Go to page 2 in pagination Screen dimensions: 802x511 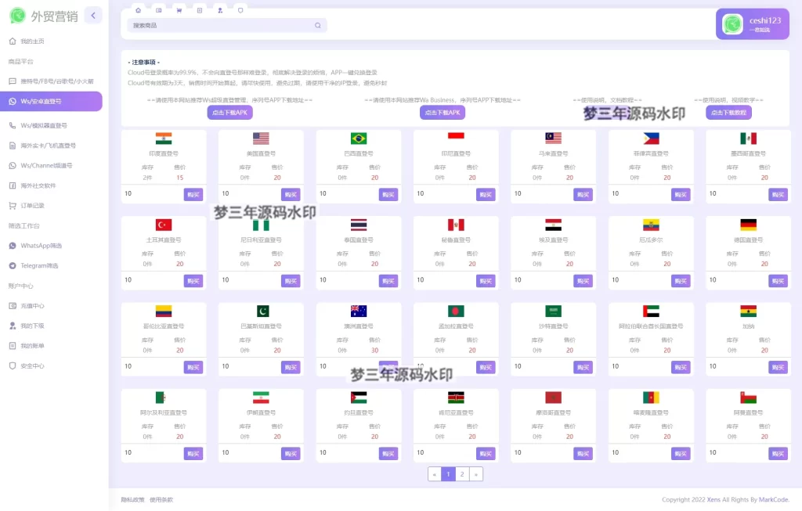tap(462, 474)
